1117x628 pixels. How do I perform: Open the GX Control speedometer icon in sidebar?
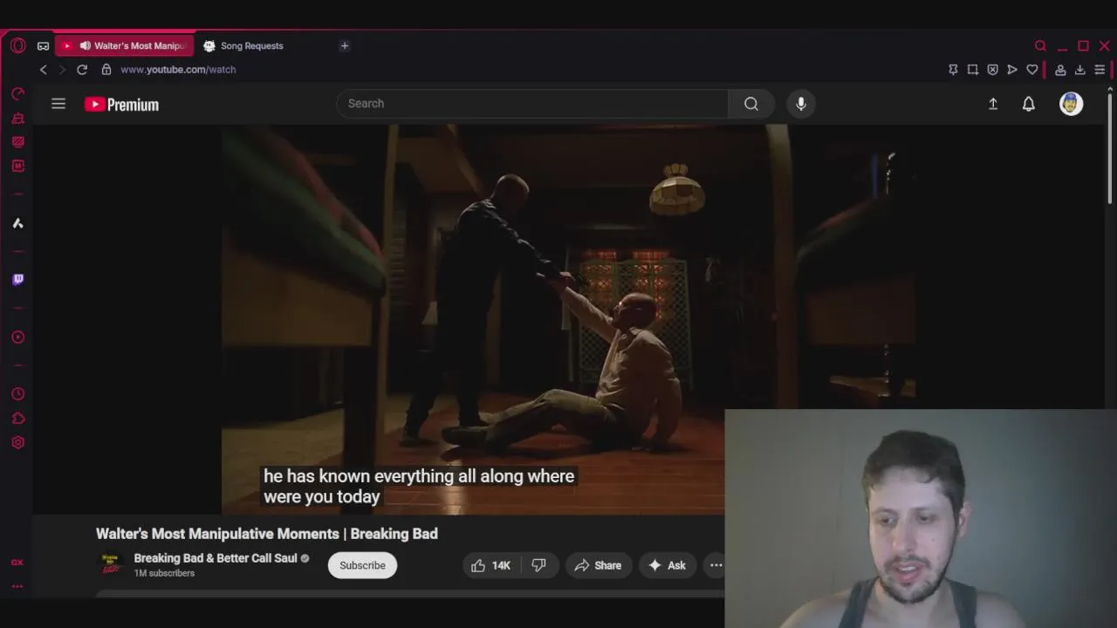[x=17, y=93]
